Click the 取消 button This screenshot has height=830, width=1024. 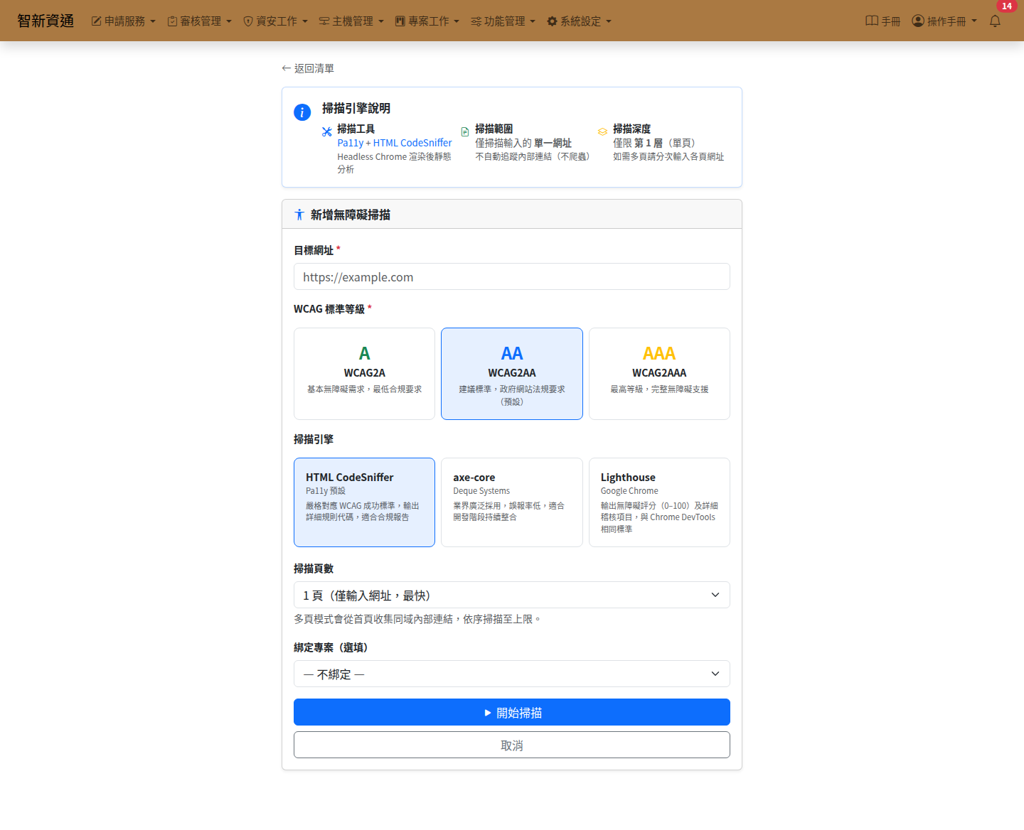click(x=512, y=745)
